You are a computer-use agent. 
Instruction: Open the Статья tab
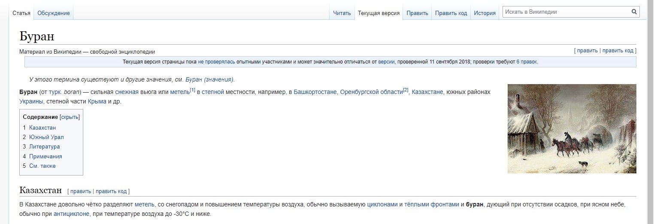(x=21, y=13)
